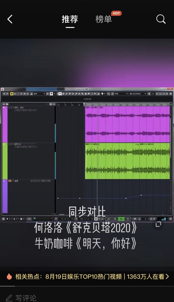Click the Undo arrow in the Cubase toolbar
Image resolution: width=174 pixels, height=302 pixels.
4,94
